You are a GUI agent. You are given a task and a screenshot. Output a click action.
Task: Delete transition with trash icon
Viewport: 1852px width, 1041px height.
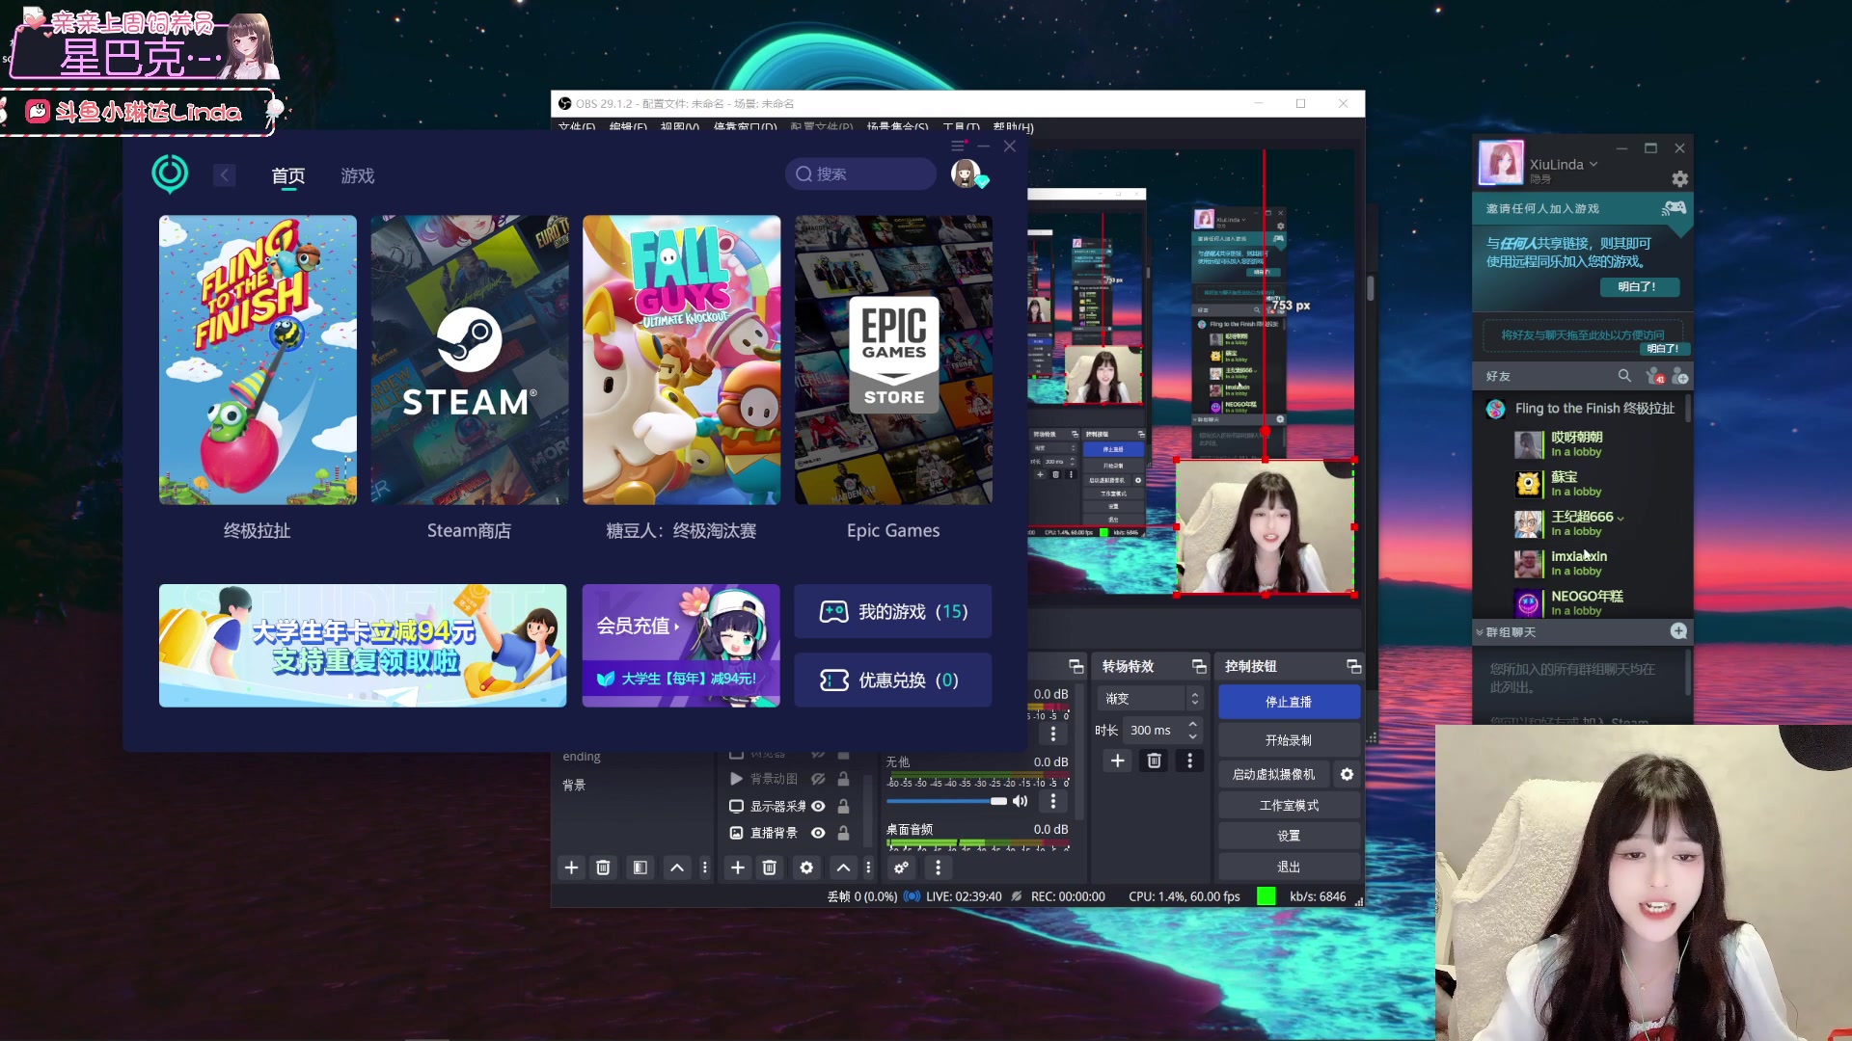(1154, 761)
